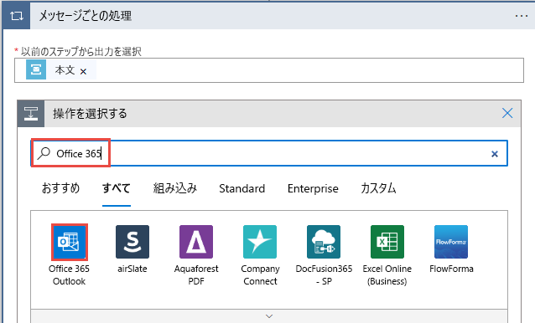This screenshot has width=535, height=323.
Task: Click the 本文 token mail icon
Action: click(x=36, y=69)
